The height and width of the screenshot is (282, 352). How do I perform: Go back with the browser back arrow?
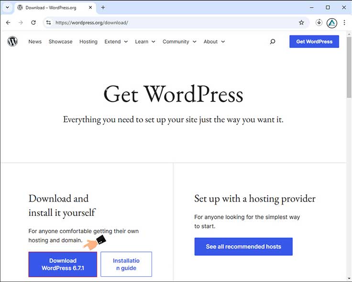8,23
